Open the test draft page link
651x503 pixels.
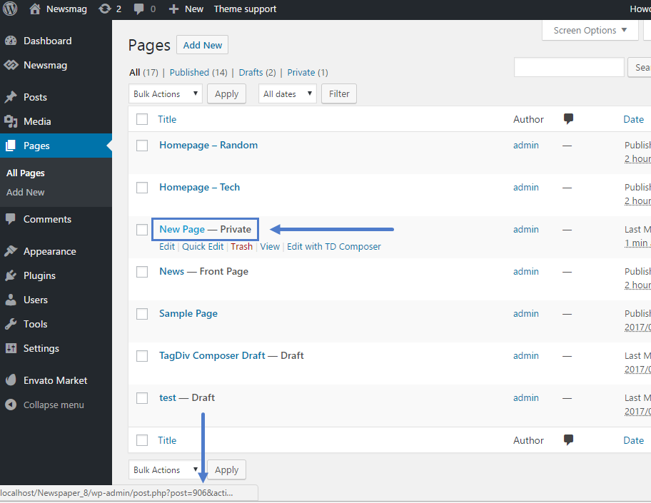coord(168,397)
